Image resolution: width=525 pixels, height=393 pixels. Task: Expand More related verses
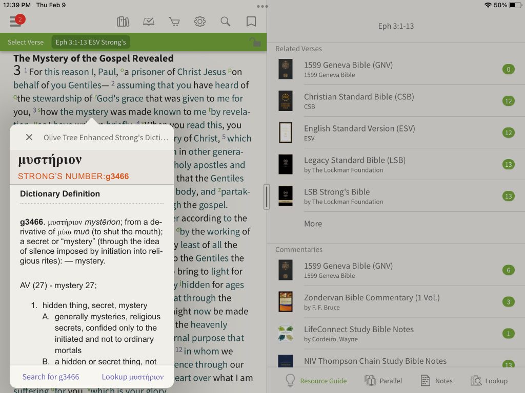coord(313,224)
